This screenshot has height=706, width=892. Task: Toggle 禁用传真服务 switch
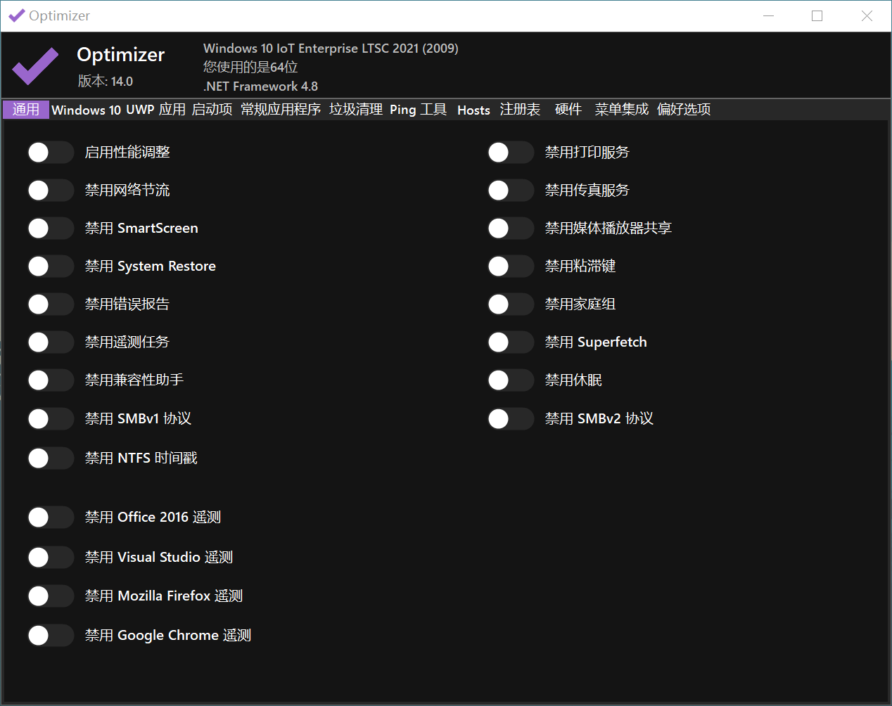pos(511,191)
